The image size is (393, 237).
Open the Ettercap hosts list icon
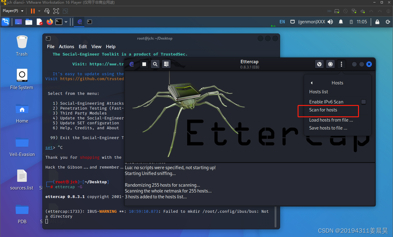tap(166, 64)
